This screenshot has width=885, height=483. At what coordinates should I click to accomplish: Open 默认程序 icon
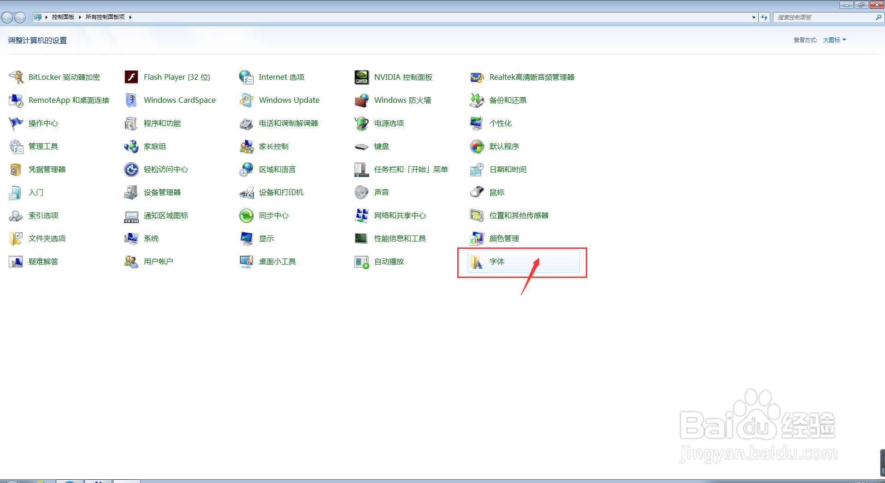tap(477, 146)
